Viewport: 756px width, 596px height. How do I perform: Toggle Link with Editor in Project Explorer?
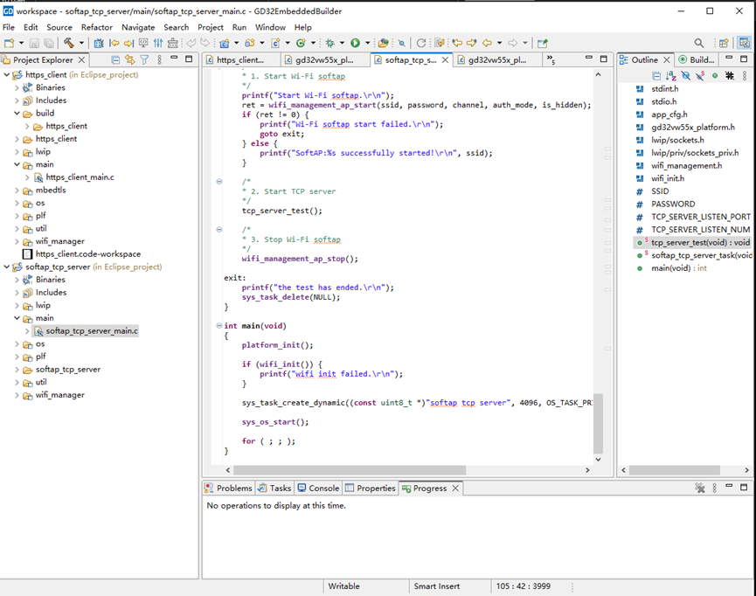[x=129, y=60]
